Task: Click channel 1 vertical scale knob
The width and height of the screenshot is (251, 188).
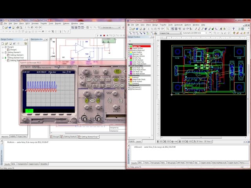Action: tap(87, 92)
